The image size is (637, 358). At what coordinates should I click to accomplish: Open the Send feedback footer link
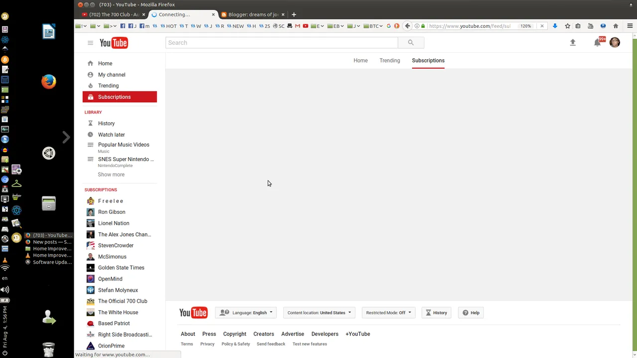click(271, 344)
